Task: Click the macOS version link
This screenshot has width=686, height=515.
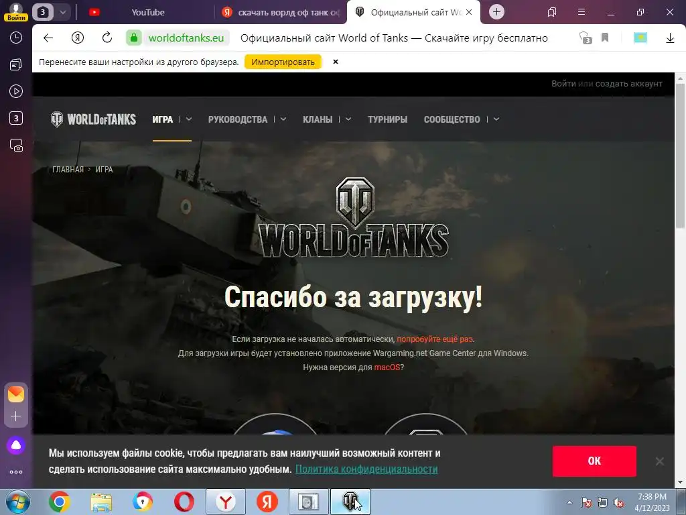Action: (x=387, y=367)
